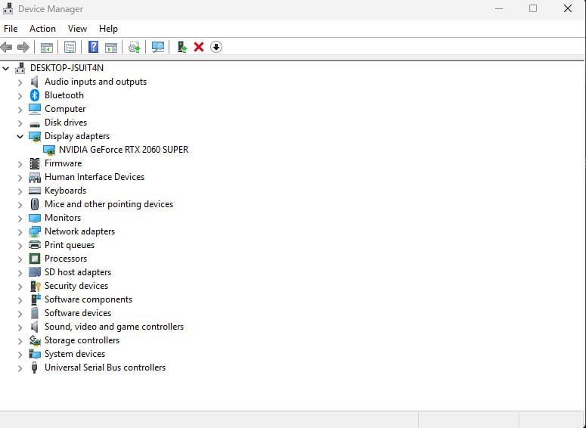Collapse the DESKTOP-JSUIT4N root node

coord(5,68)
